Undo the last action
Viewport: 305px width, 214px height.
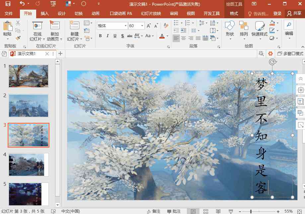pos(22,4)
